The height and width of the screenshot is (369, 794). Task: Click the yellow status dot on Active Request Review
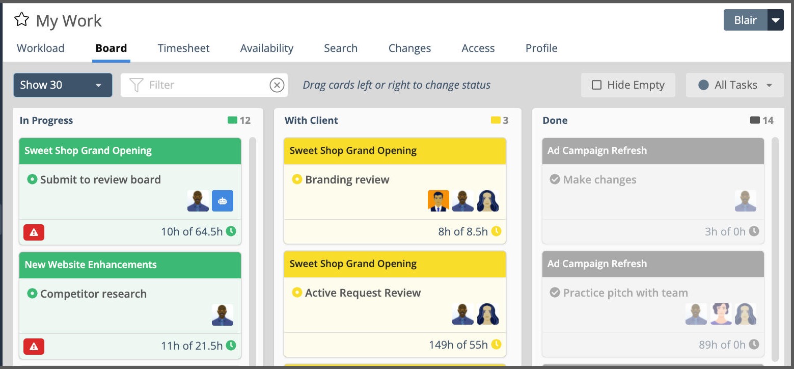297,293
